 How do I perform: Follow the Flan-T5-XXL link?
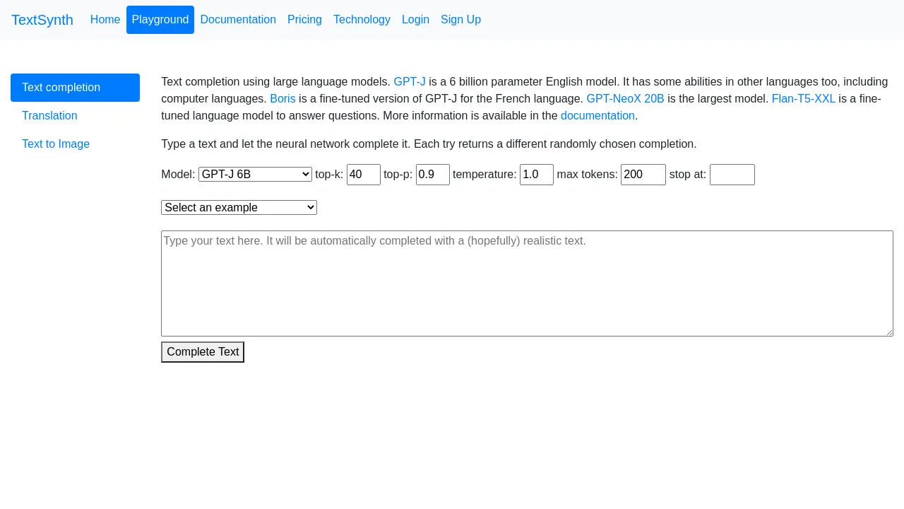click(x=803, y=99)
